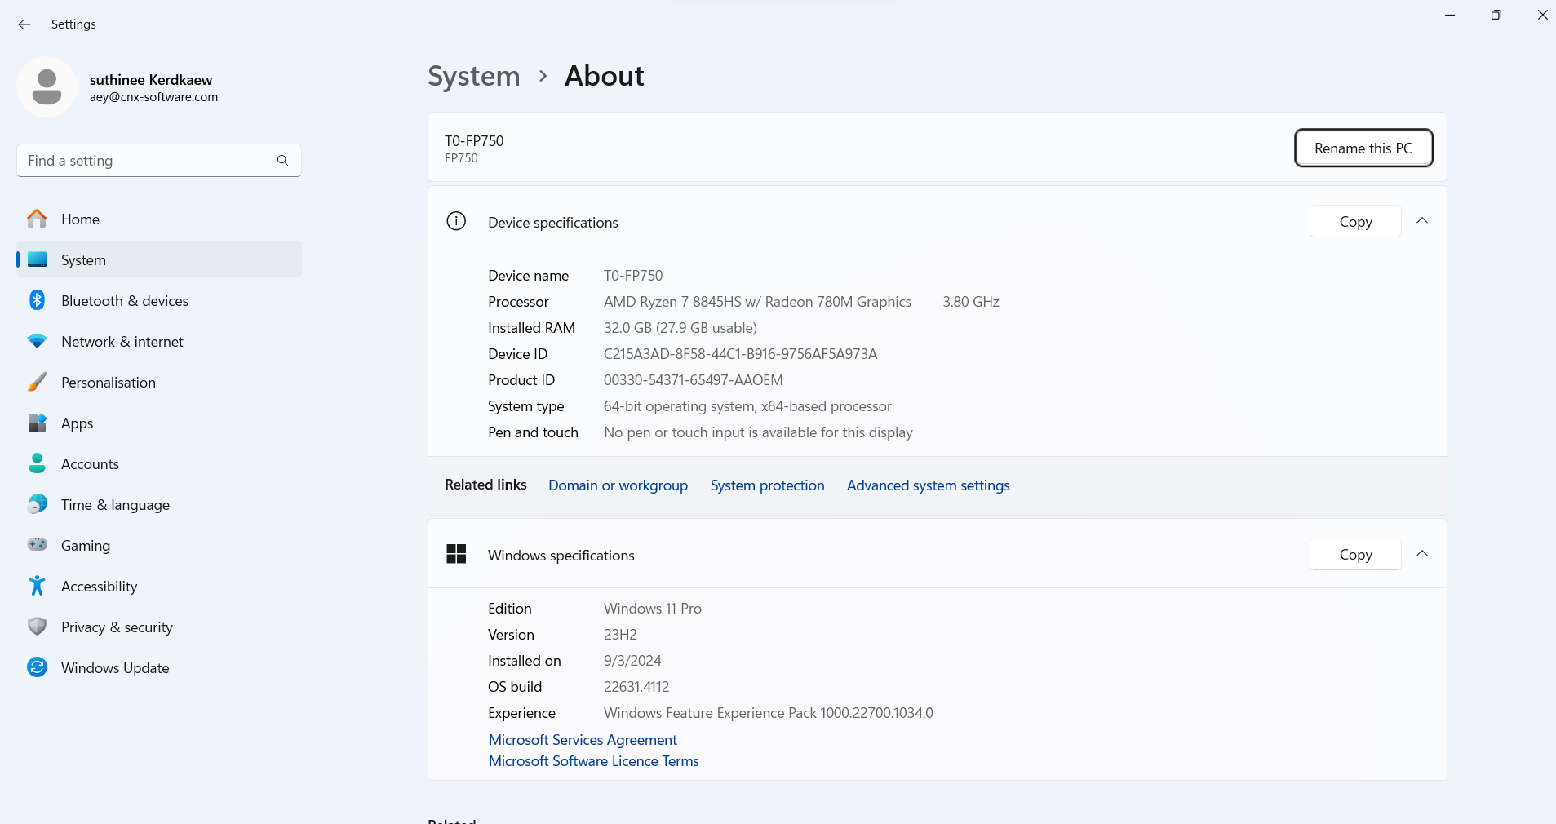Go to Time & language
Image resolution: width=1556 pixels, height=824 pixels.
tap(159, 504)
